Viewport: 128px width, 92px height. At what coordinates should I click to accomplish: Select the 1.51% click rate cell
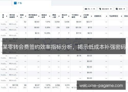pos(48,22)
